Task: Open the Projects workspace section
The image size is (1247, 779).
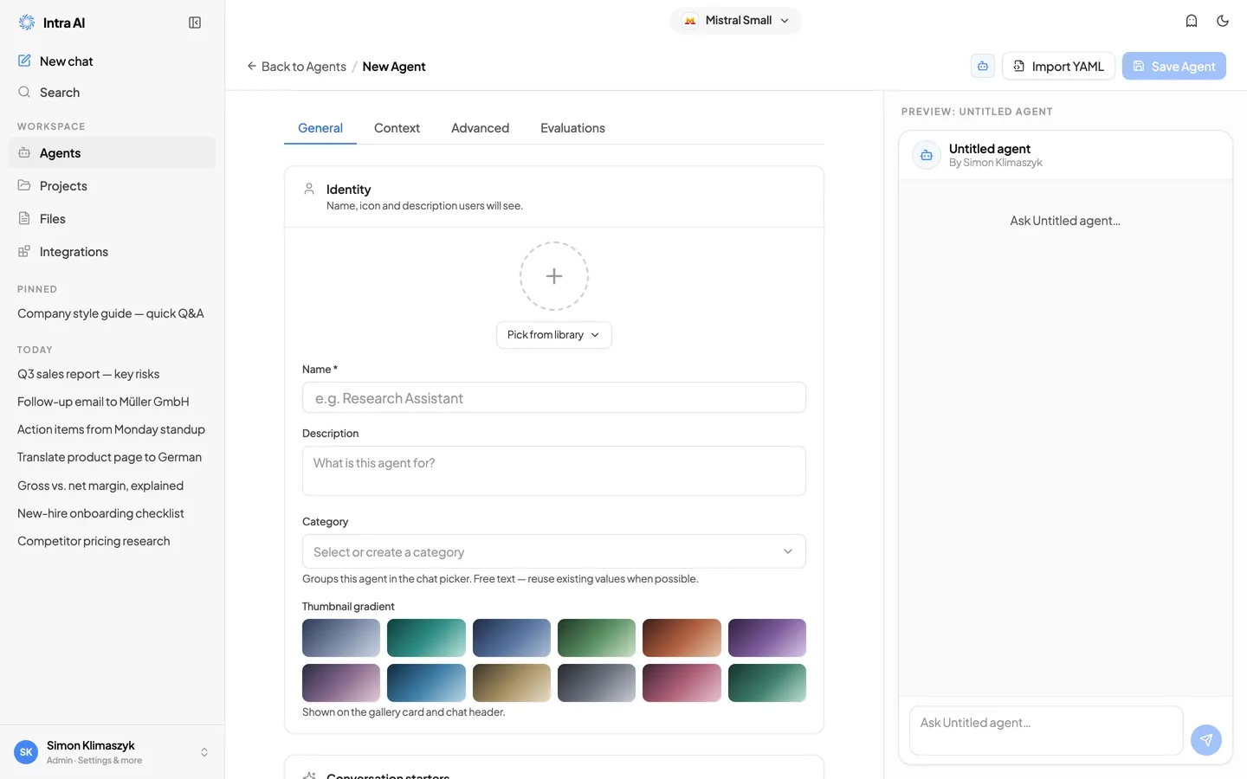Action: 112,186
